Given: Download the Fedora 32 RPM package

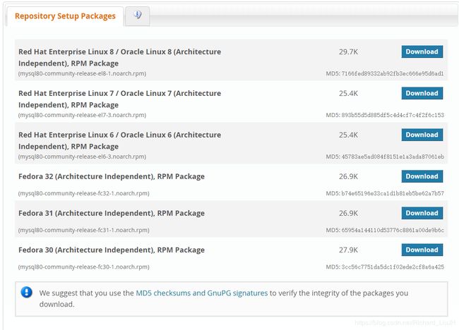Looking at the screenshot, I should (x=422, y=176).
